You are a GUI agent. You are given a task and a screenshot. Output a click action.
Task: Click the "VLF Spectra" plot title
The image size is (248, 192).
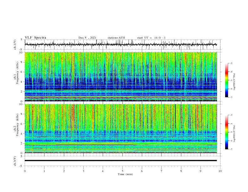[x=35, y=38]
